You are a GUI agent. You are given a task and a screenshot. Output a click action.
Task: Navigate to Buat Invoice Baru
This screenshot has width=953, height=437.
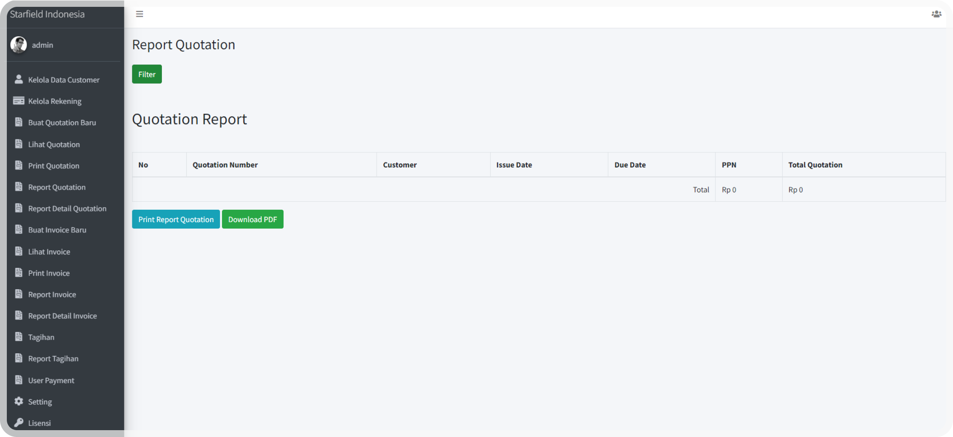coord(57,230)
